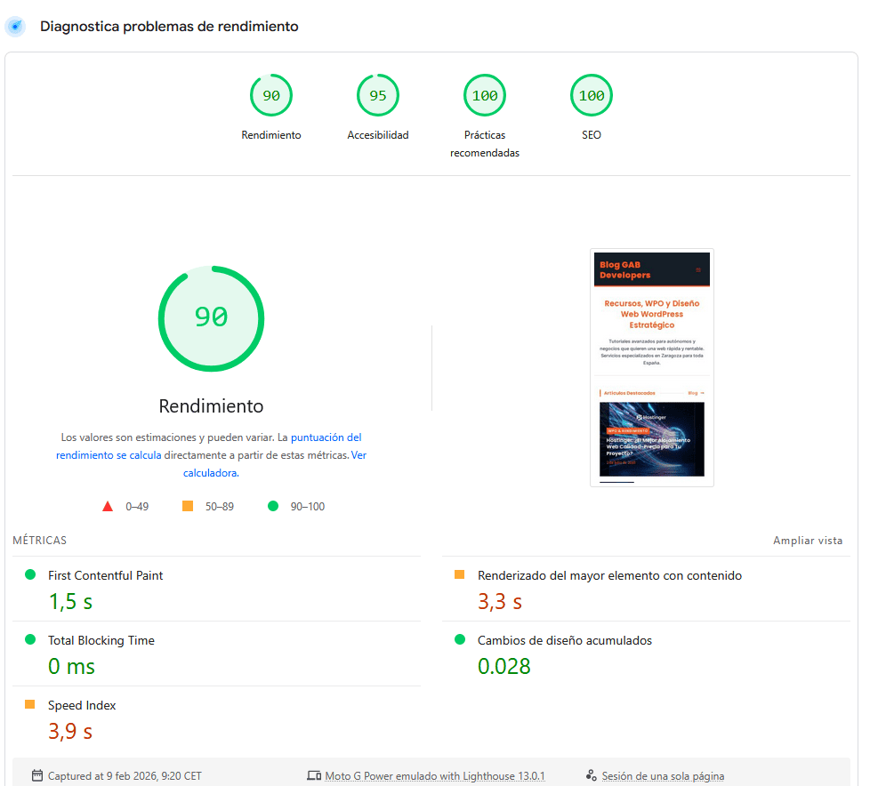Click the large 90 performance gauge
Screen dimensions: 870x786
click(x=211, y=317)
